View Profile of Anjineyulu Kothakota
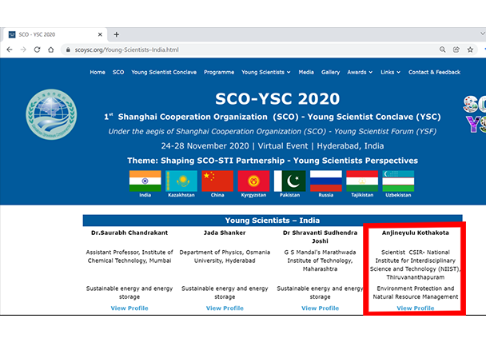Image resolution: width=486 pixels, height=342 pixels. click(x=416, y=308)
